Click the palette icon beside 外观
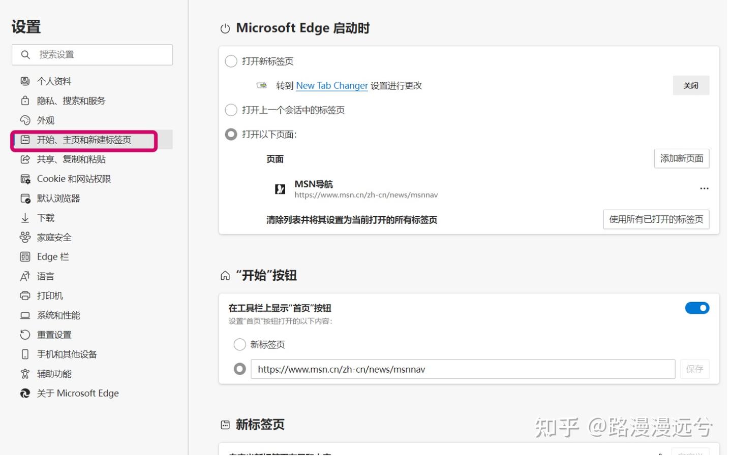This screenshot has height=457, width=732. point(25,120)
